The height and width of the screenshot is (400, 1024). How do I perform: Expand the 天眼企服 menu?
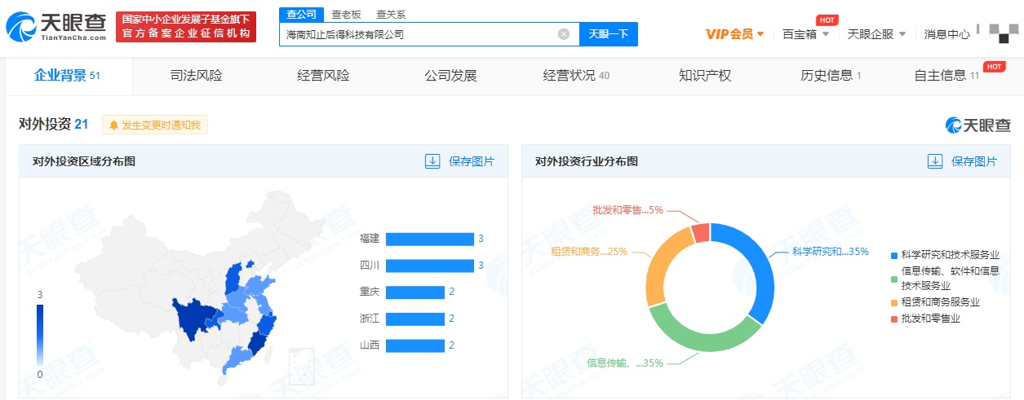point(877,34)
